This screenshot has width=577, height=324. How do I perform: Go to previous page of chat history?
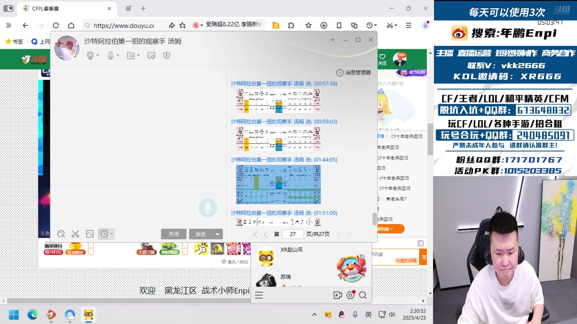[x=266, y=235]
